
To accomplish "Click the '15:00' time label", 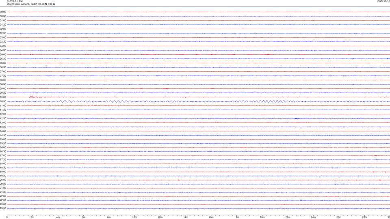I will [x=3, y=139].
